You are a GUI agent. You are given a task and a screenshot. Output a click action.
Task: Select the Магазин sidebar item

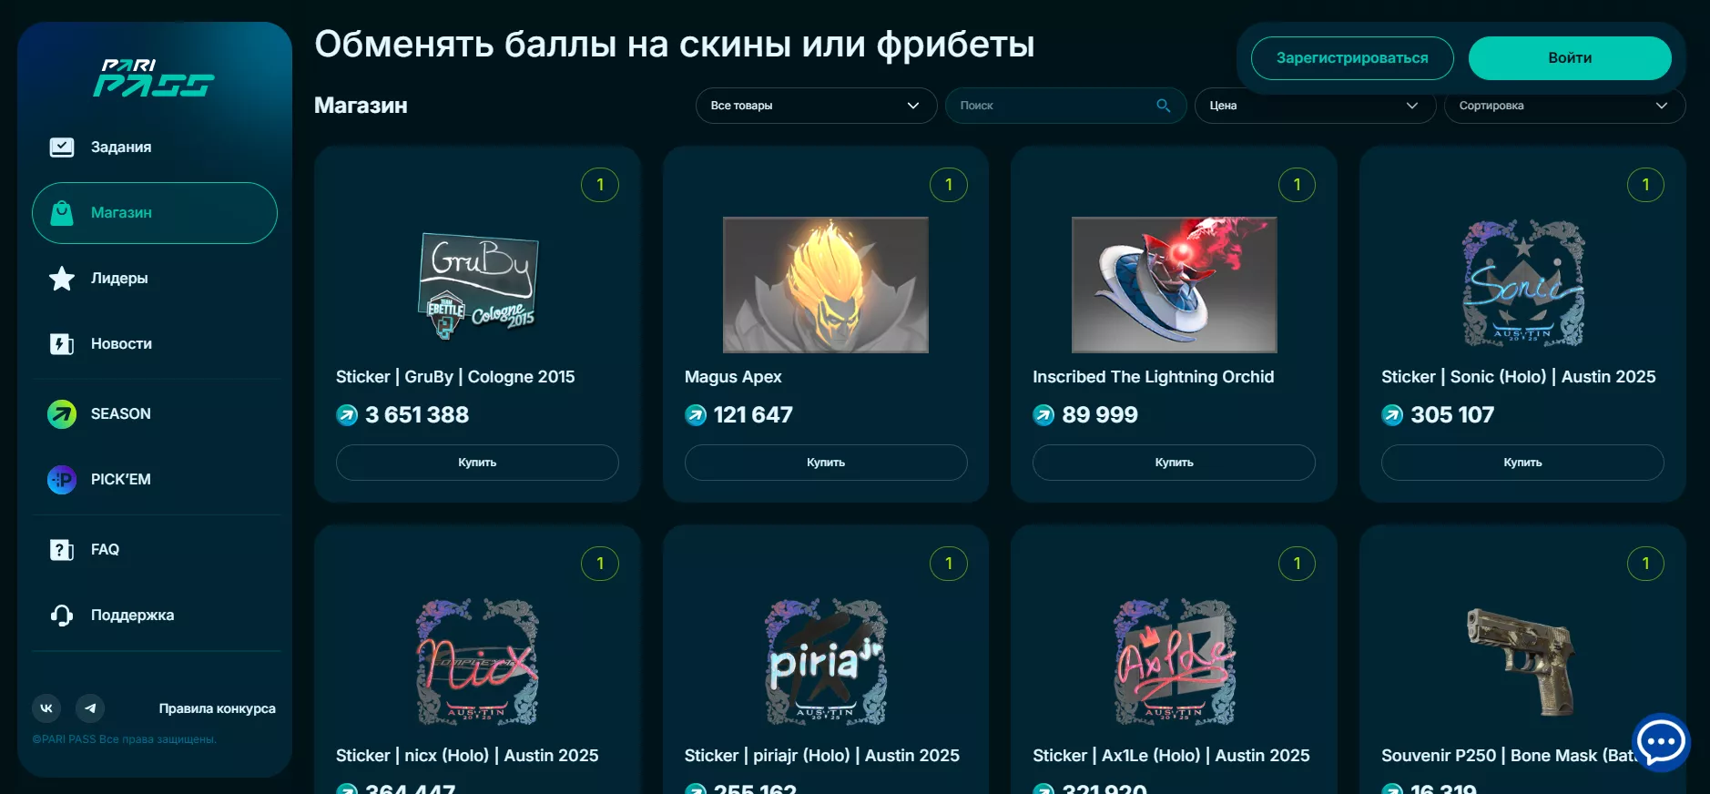pos(155,213)
